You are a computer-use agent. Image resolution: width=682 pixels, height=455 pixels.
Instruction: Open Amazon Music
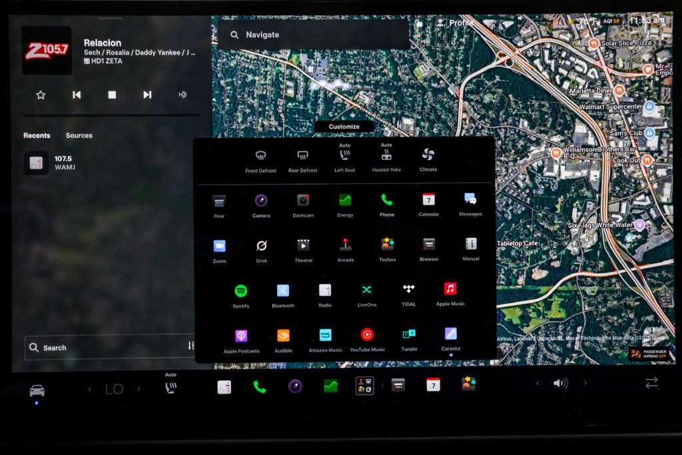pyautogui.click(x=325, y=340)
